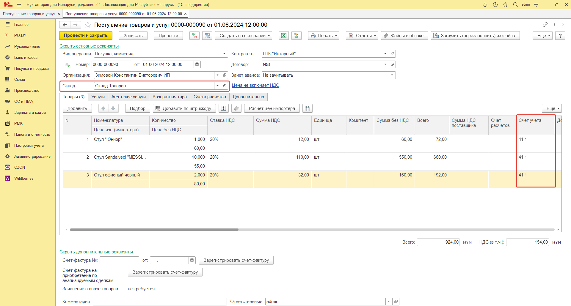Viewport: 571px width, 306px height.
Task: Open the history clock icon
Action: coord(495,4)
